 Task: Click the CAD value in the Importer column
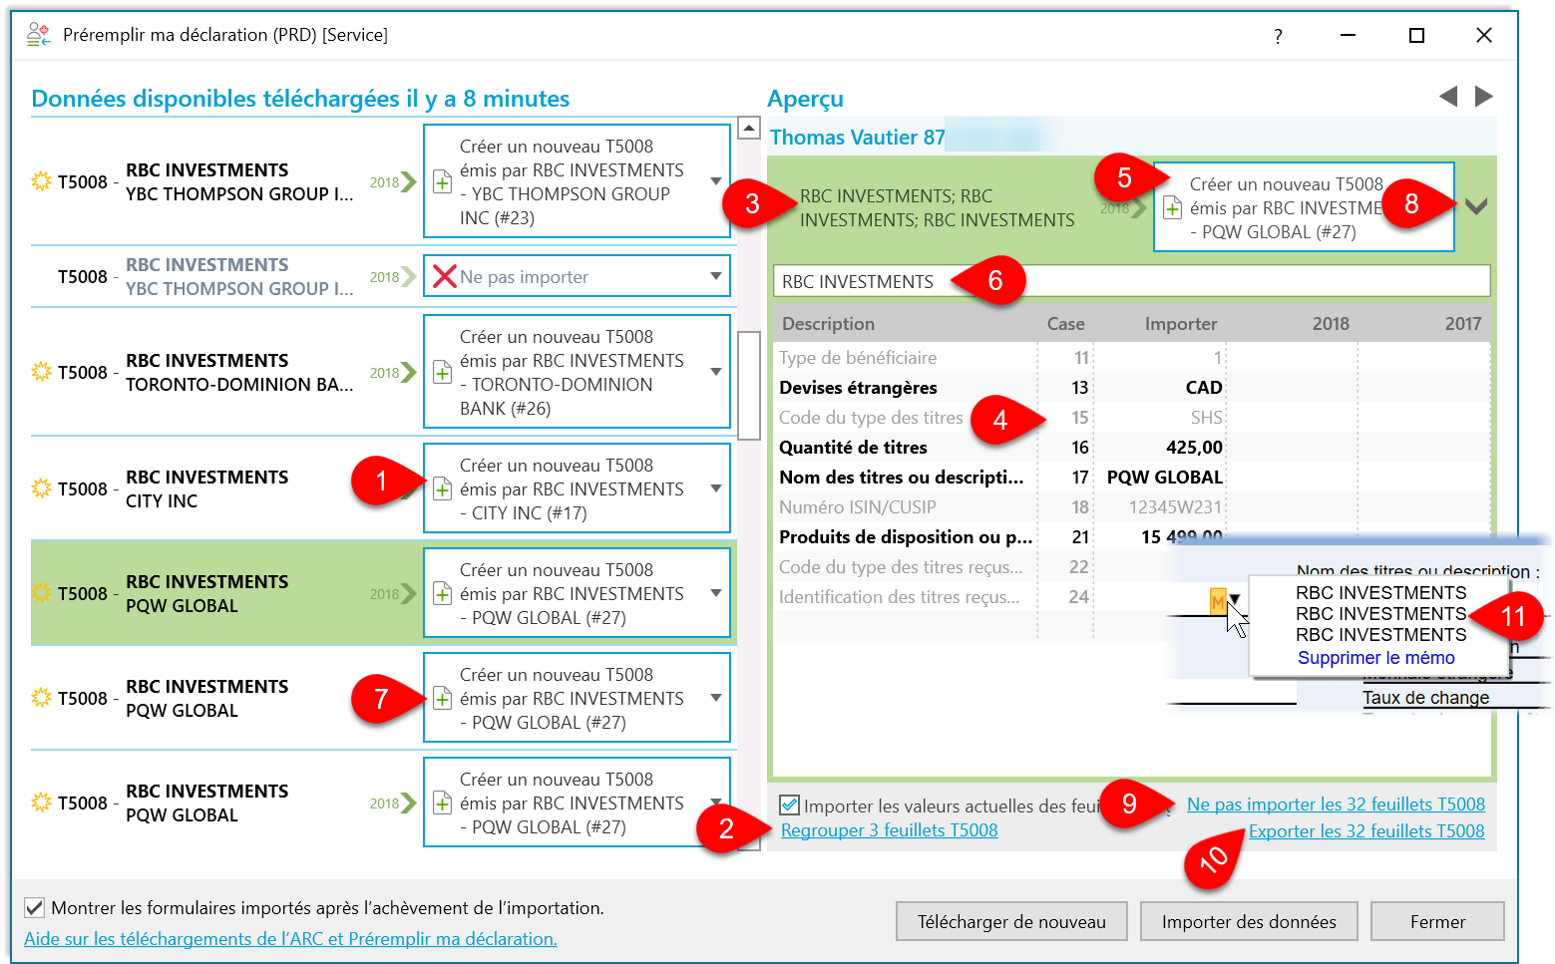click(1203, 388)
